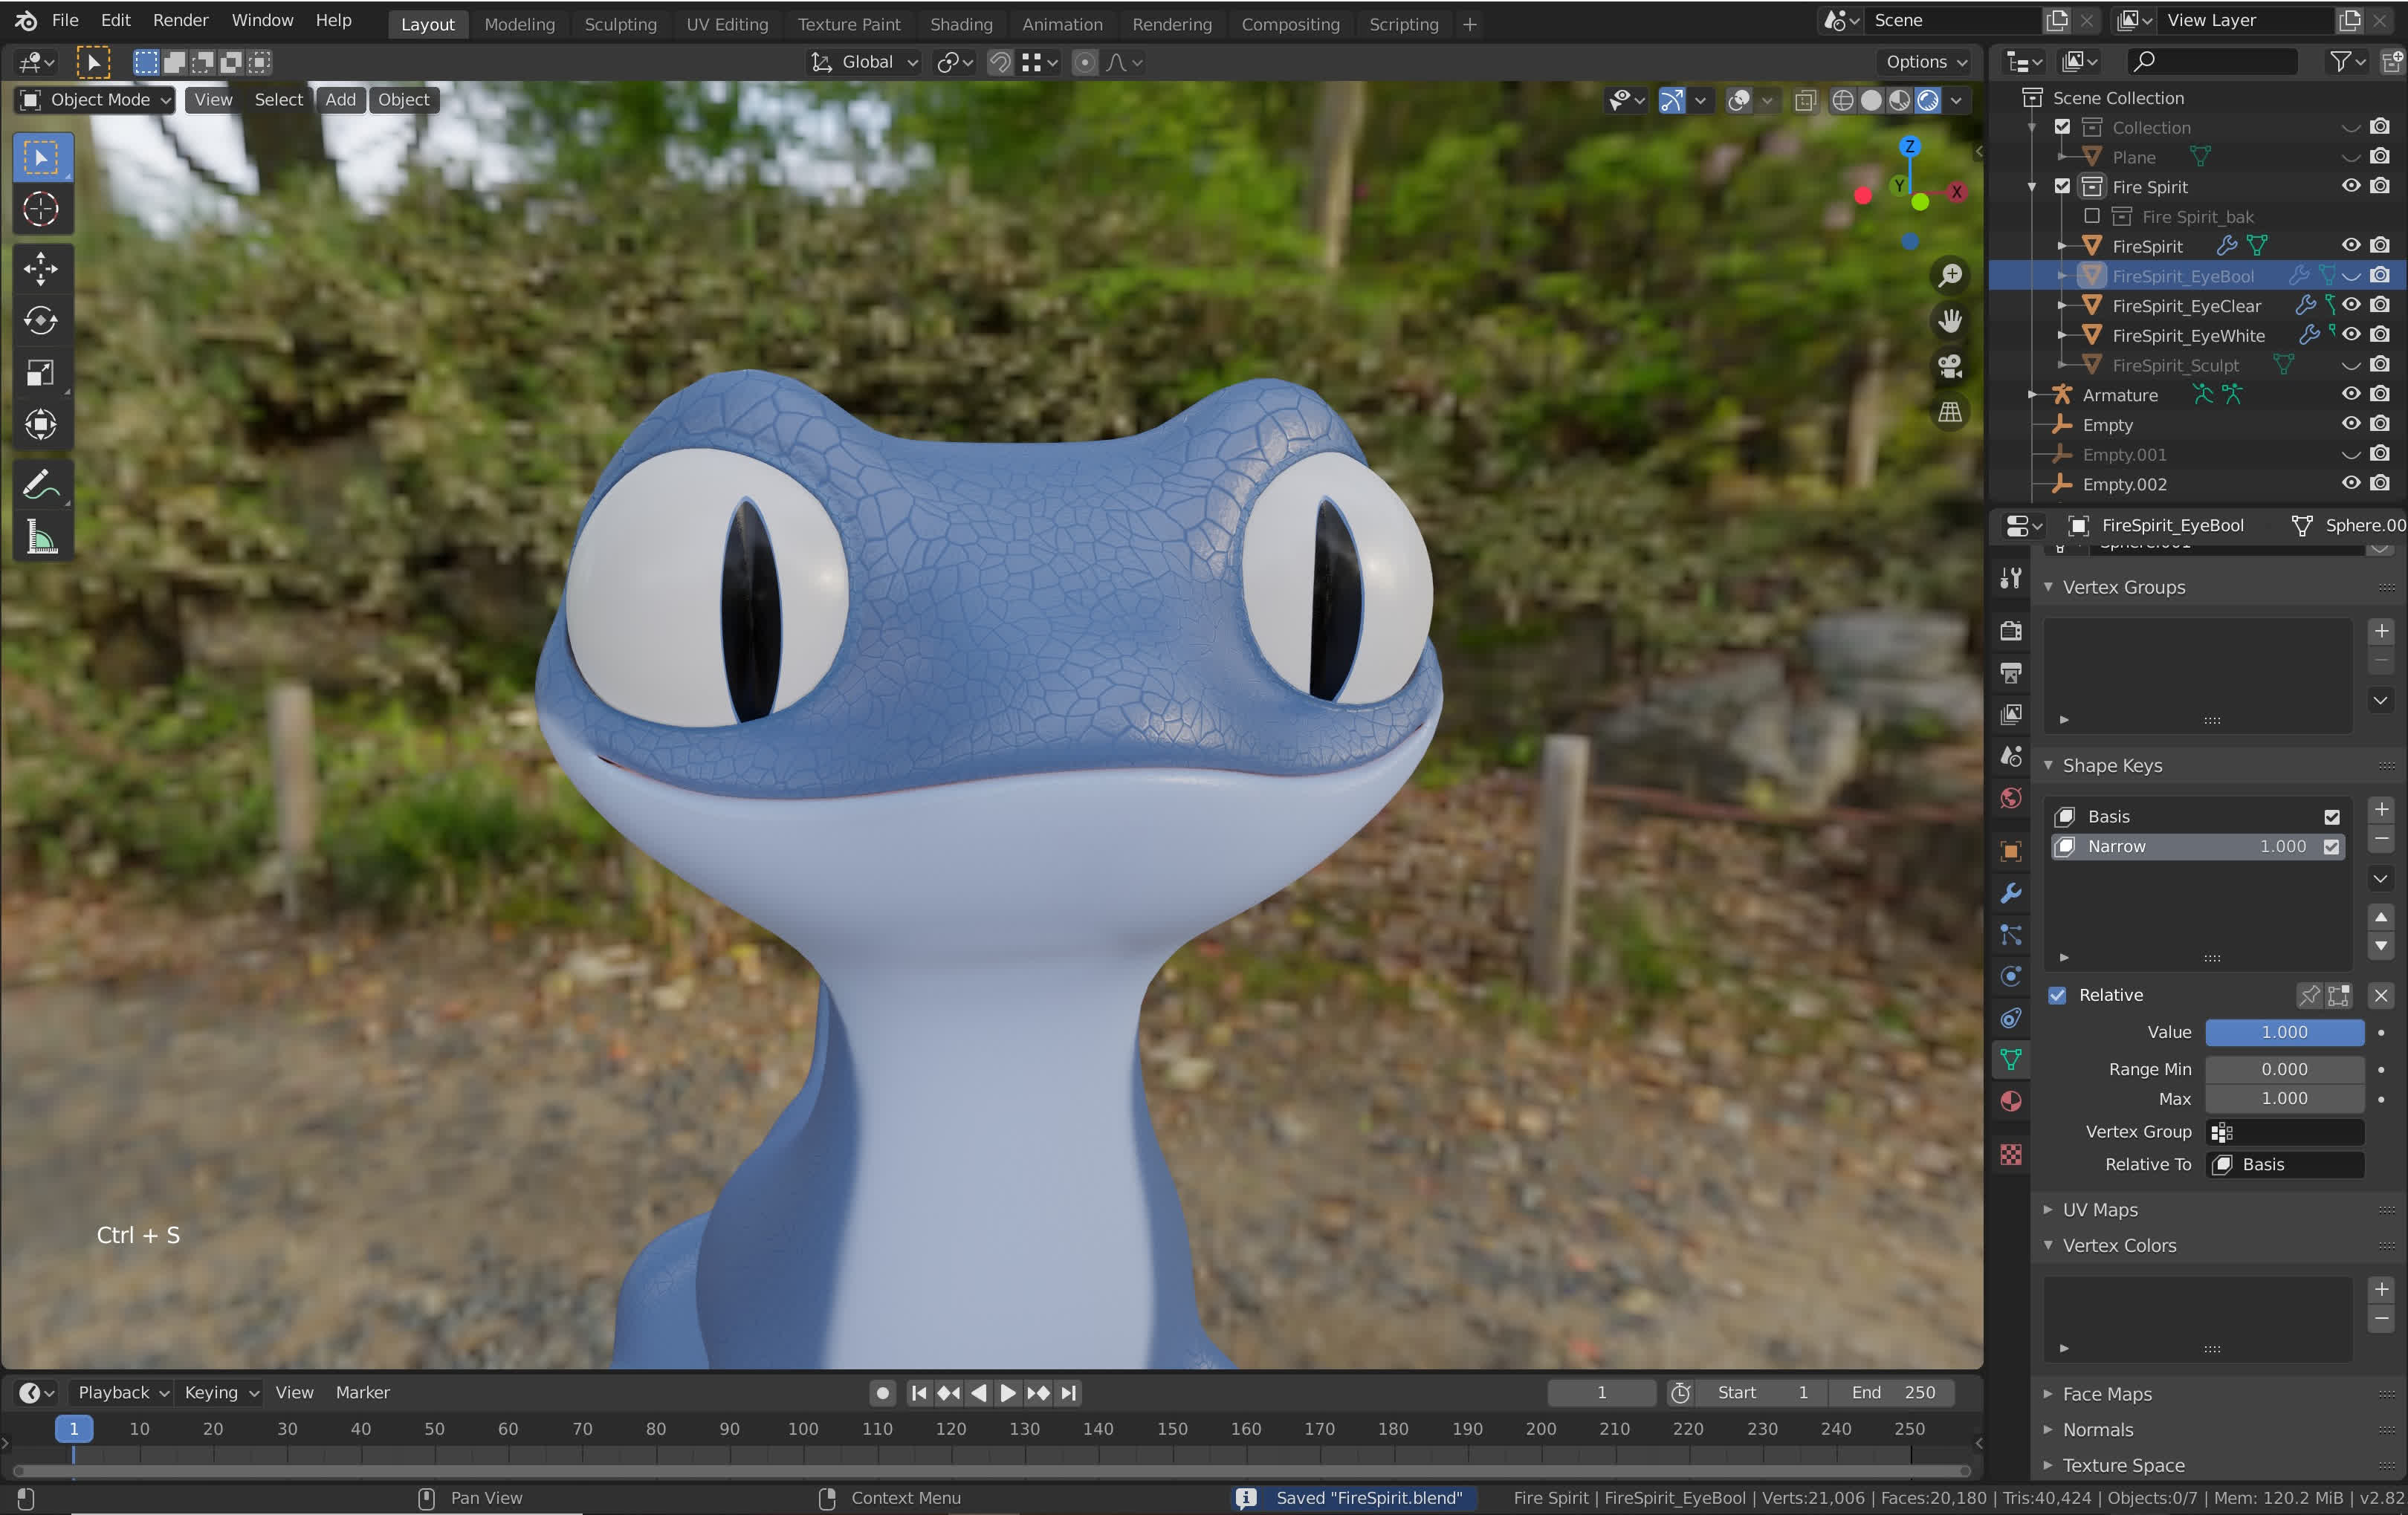2408x1515 pixels.
Task: Activate the Rotate tool
Action: pos(41,320)
